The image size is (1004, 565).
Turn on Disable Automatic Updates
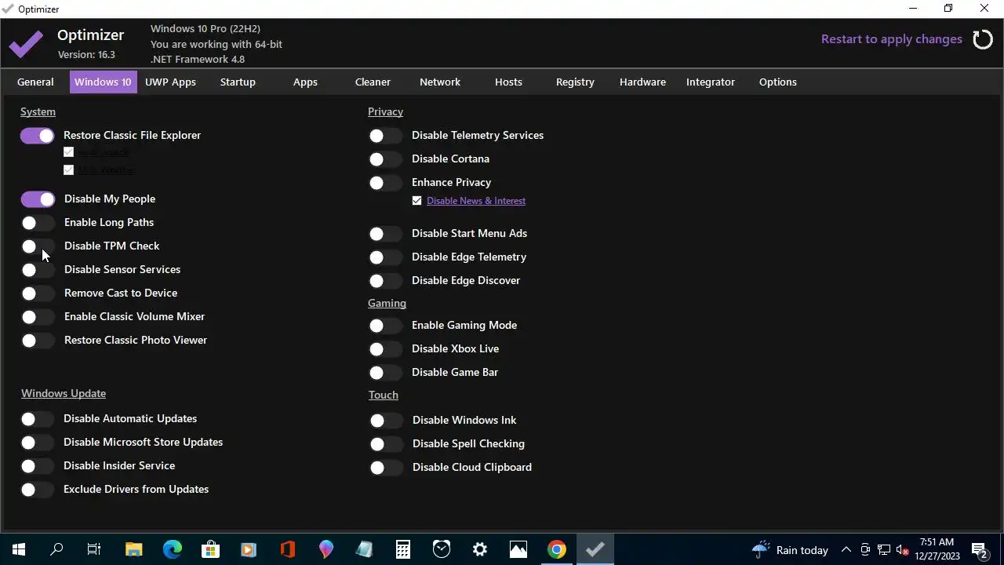pyautogui.click(x=38, y=419)
